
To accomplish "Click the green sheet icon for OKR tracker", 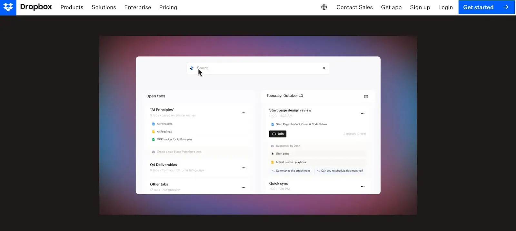I will click(153, 139).
